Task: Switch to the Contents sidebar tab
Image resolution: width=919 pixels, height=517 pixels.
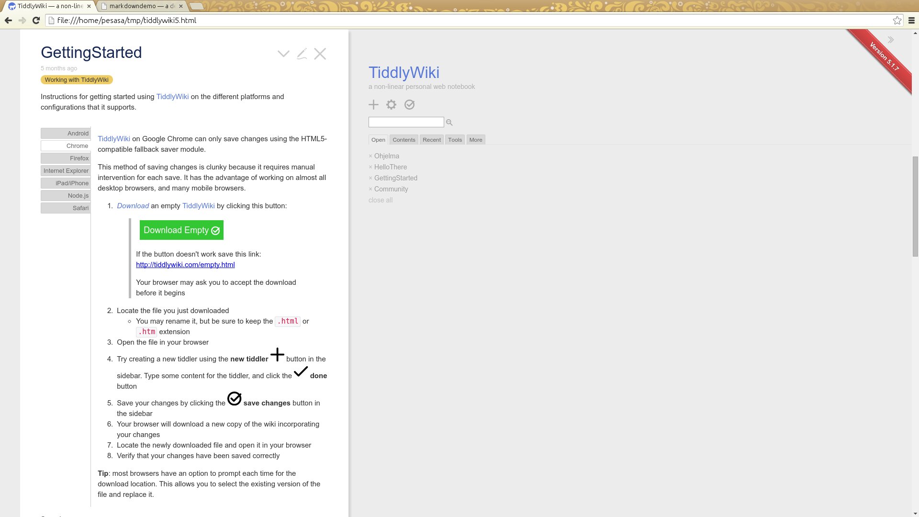Action: pos(404,140)
